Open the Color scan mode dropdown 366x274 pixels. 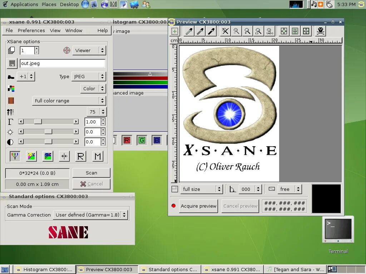[93, 88]
